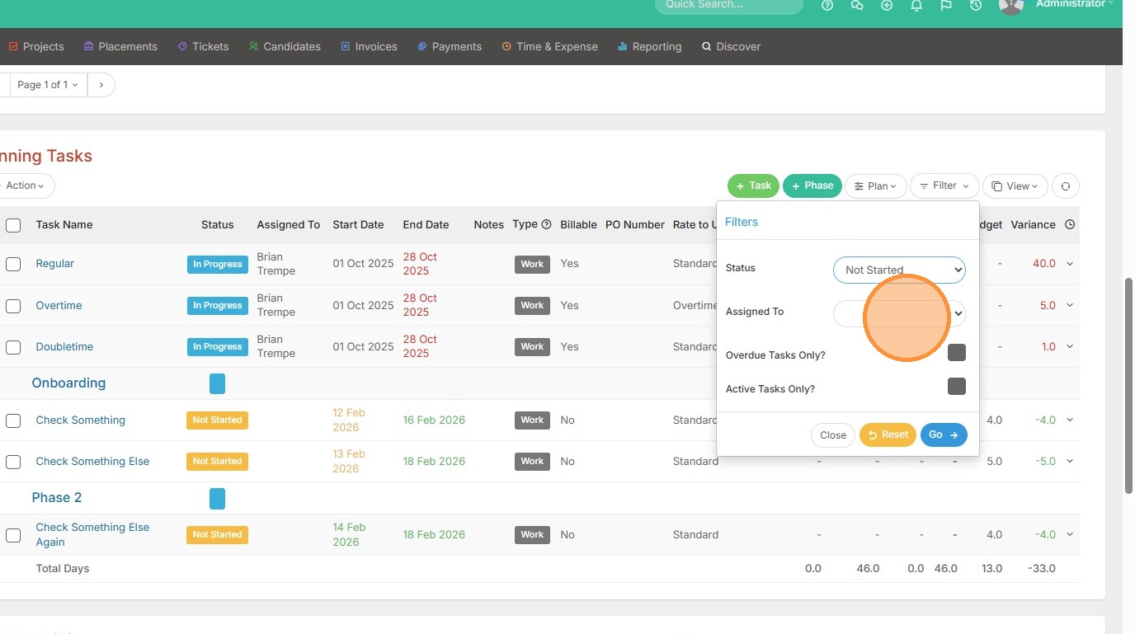Refresh the planning tasks list
1135x634 pixels.
click(x=1066, y=186)
